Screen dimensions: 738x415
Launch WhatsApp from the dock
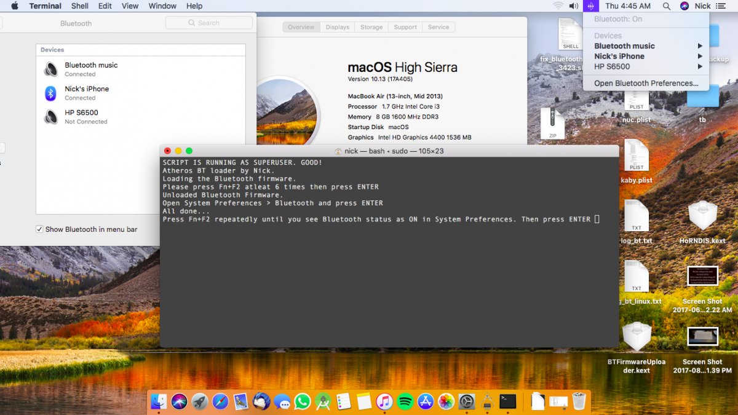[303, 402]
